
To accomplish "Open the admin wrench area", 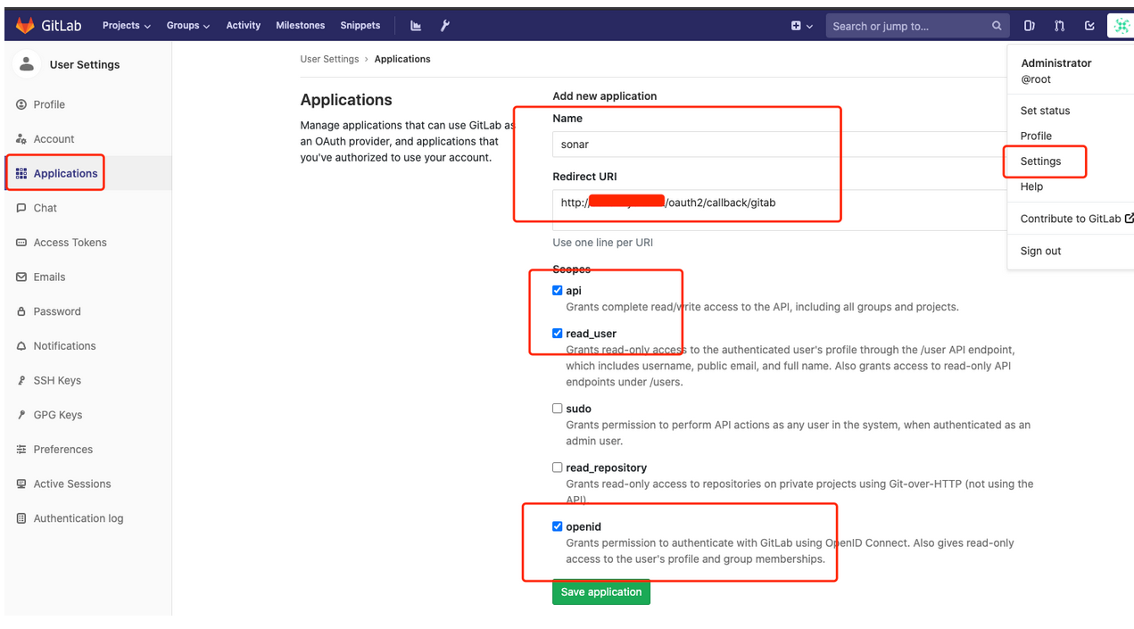I will click(444, 24).
